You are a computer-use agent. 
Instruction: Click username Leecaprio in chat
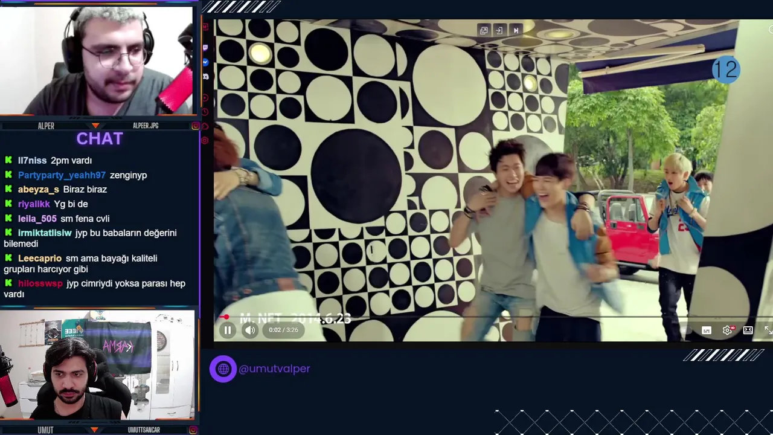pyautogui.click(x=40, y=258)
